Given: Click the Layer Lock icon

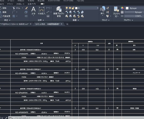Looking at the screenshot, I should point(78,12).
